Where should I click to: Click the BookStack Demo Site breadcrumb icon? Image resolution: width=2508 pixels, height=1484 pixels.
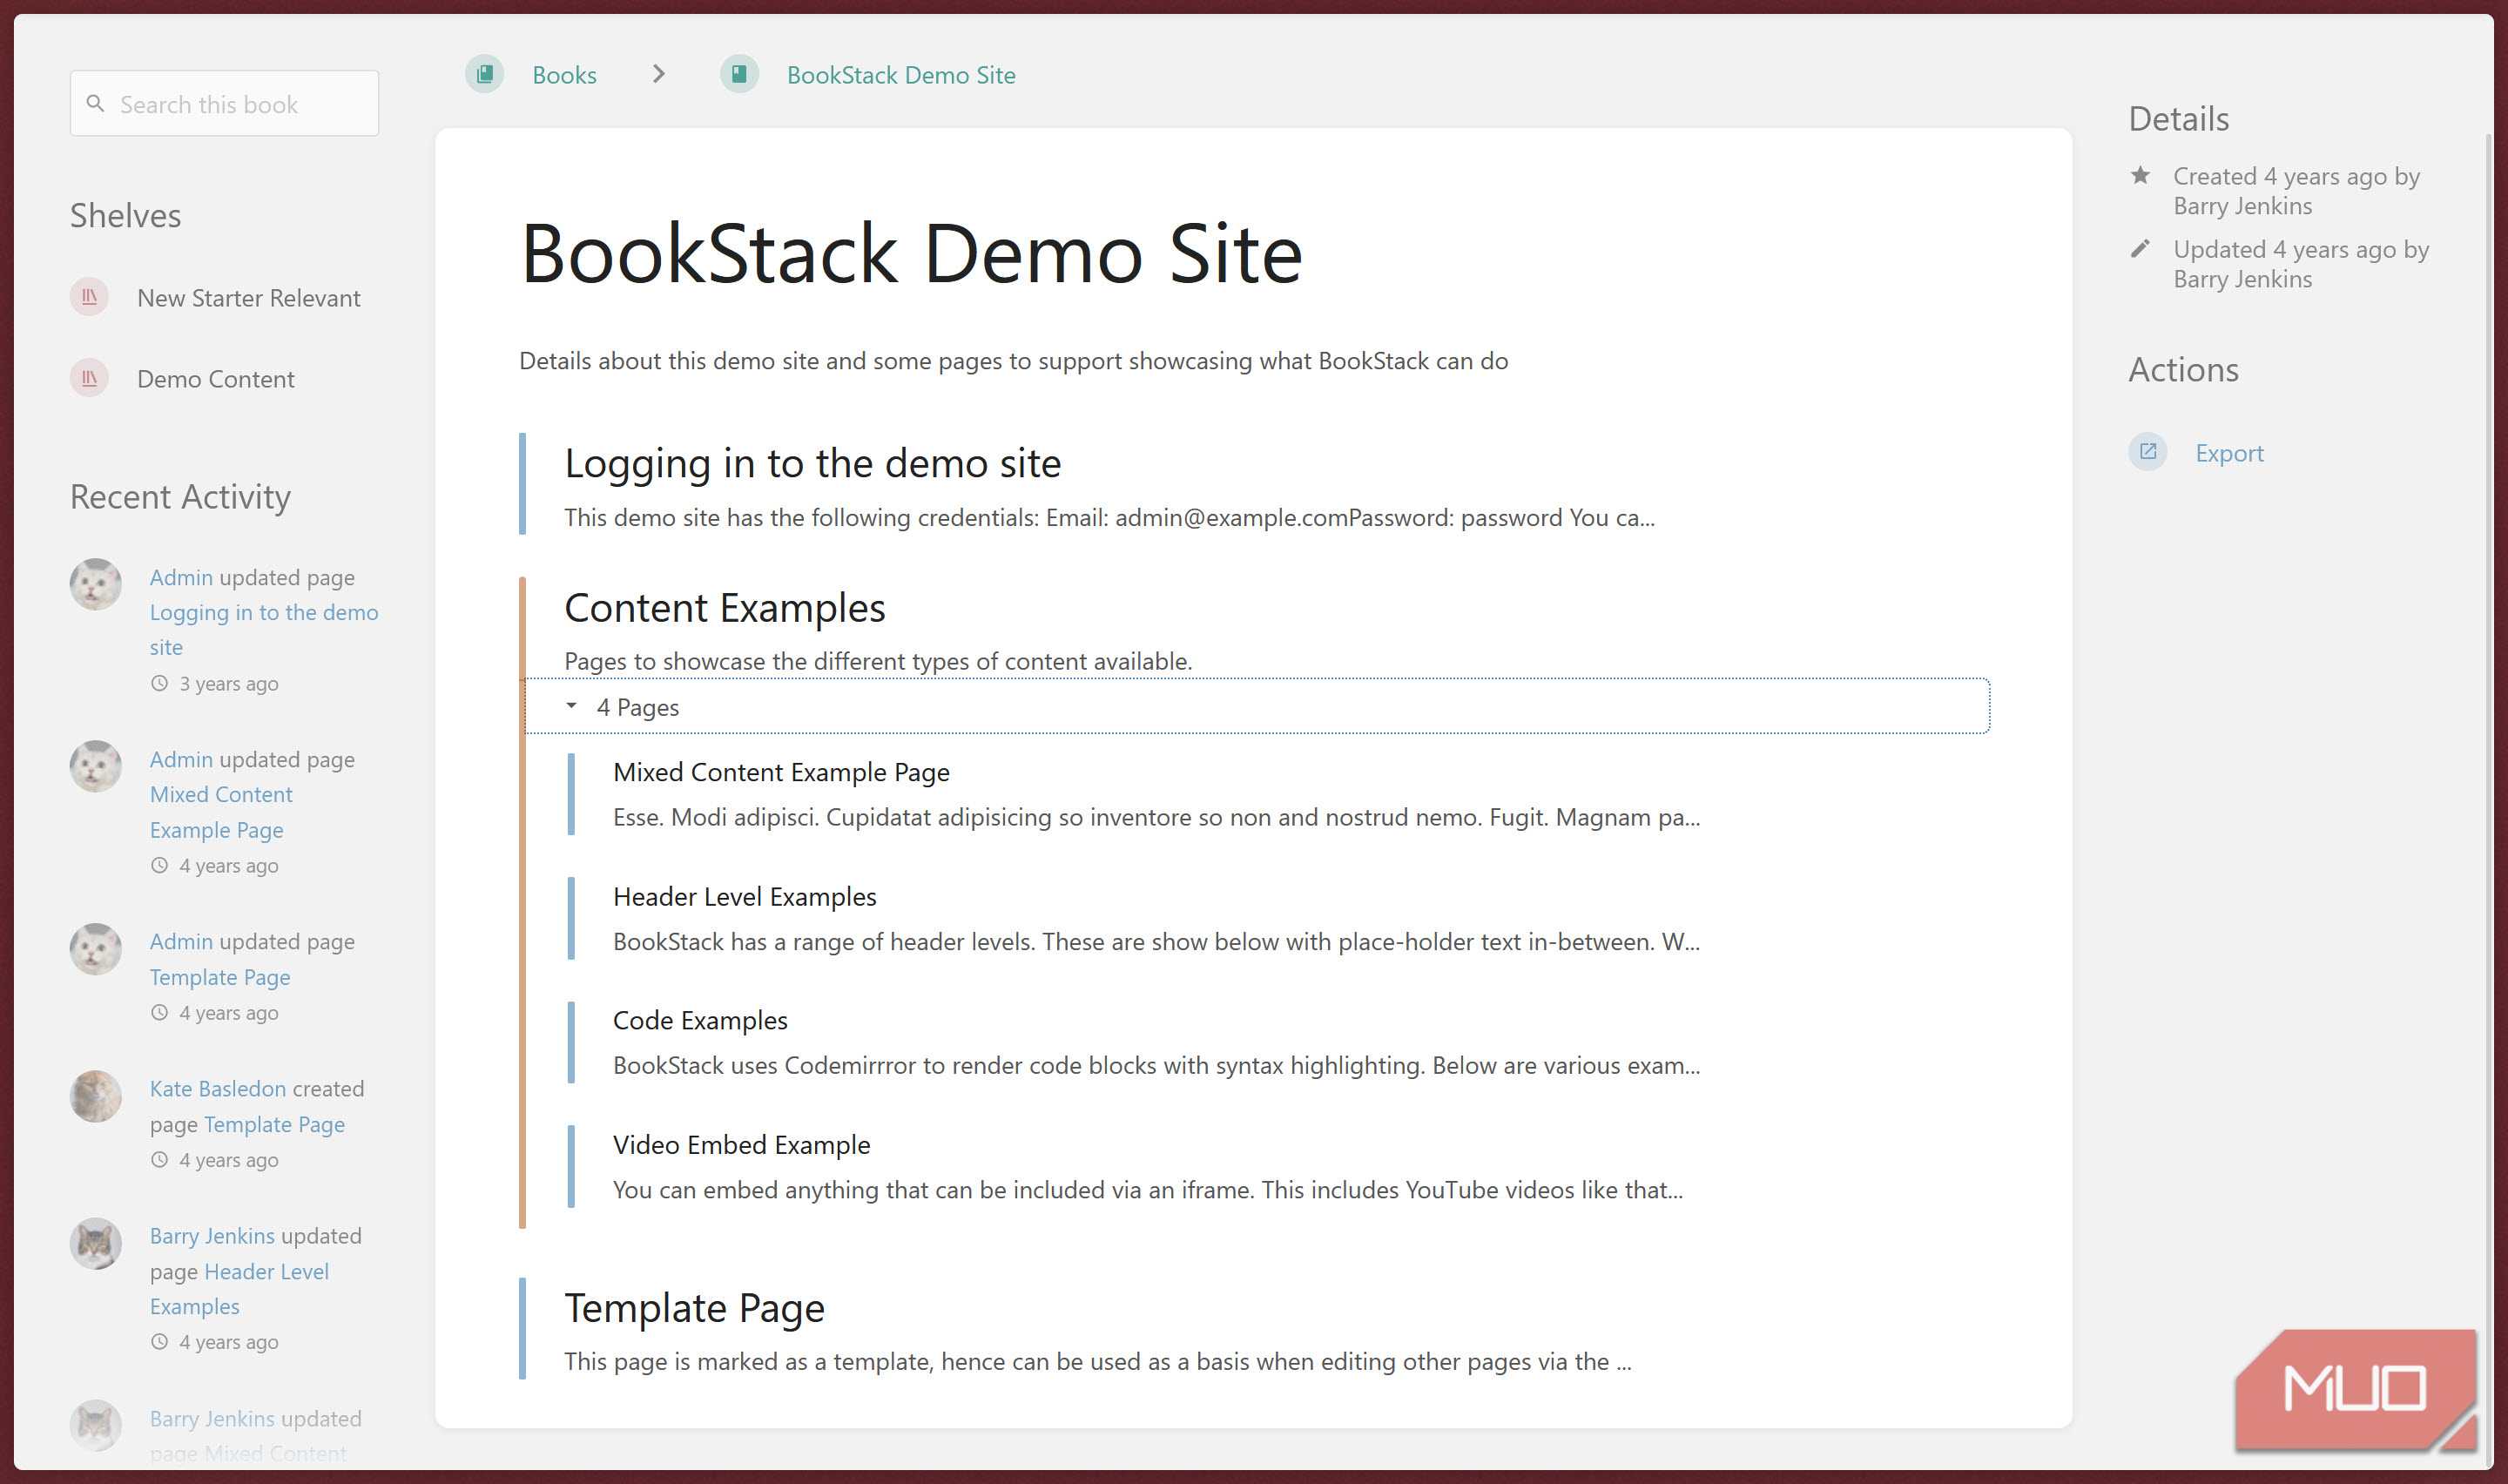(739, 74)
